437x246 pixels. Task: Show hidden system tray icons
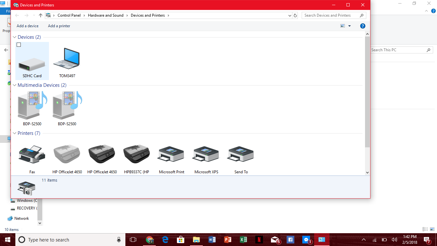(363, 240)
